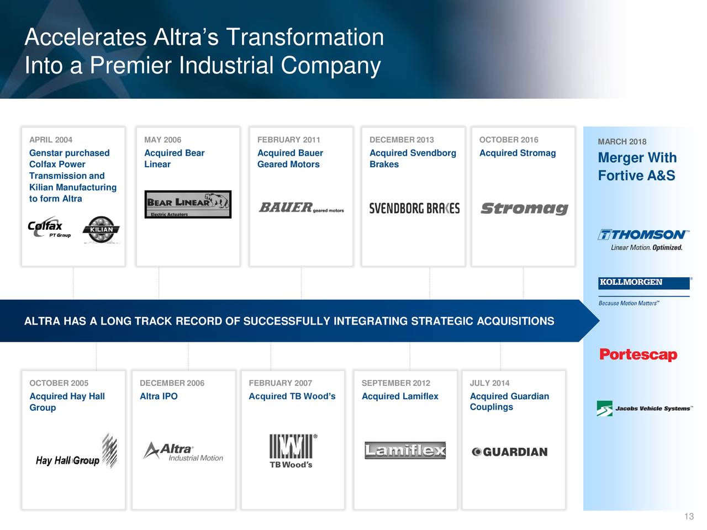
Task: Click the Bear Linear Electric Actuators logo
Action: click(188, 205)
